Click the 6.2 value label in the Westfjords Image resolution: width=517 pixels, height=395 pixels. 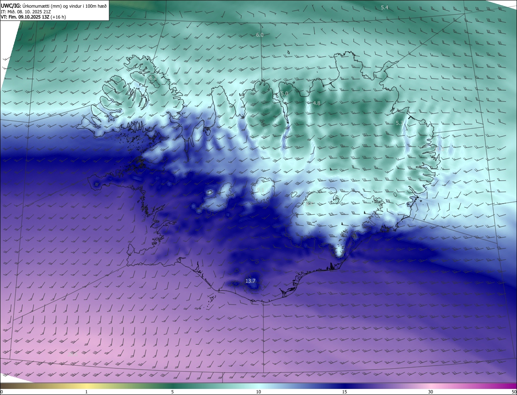(153, 78)
